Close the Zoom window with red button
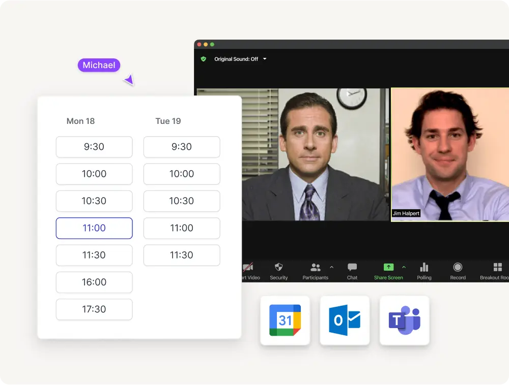 (200, 44)
